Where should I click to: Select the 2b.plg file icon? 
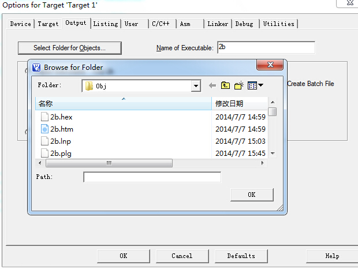coord(44,153)
